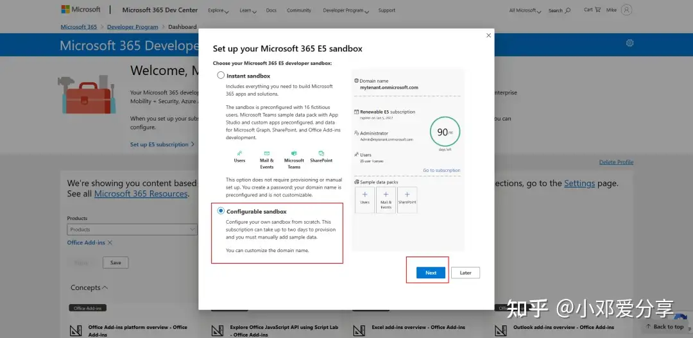Add the Mail & Events sample data pack
Screen dimensions: 693x338
tap(386, 199)
